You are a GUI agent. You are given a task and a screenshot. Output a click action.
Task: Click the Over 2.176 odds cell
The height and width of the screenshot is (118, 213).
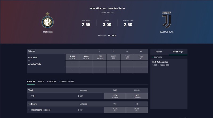tap(115, 96)
